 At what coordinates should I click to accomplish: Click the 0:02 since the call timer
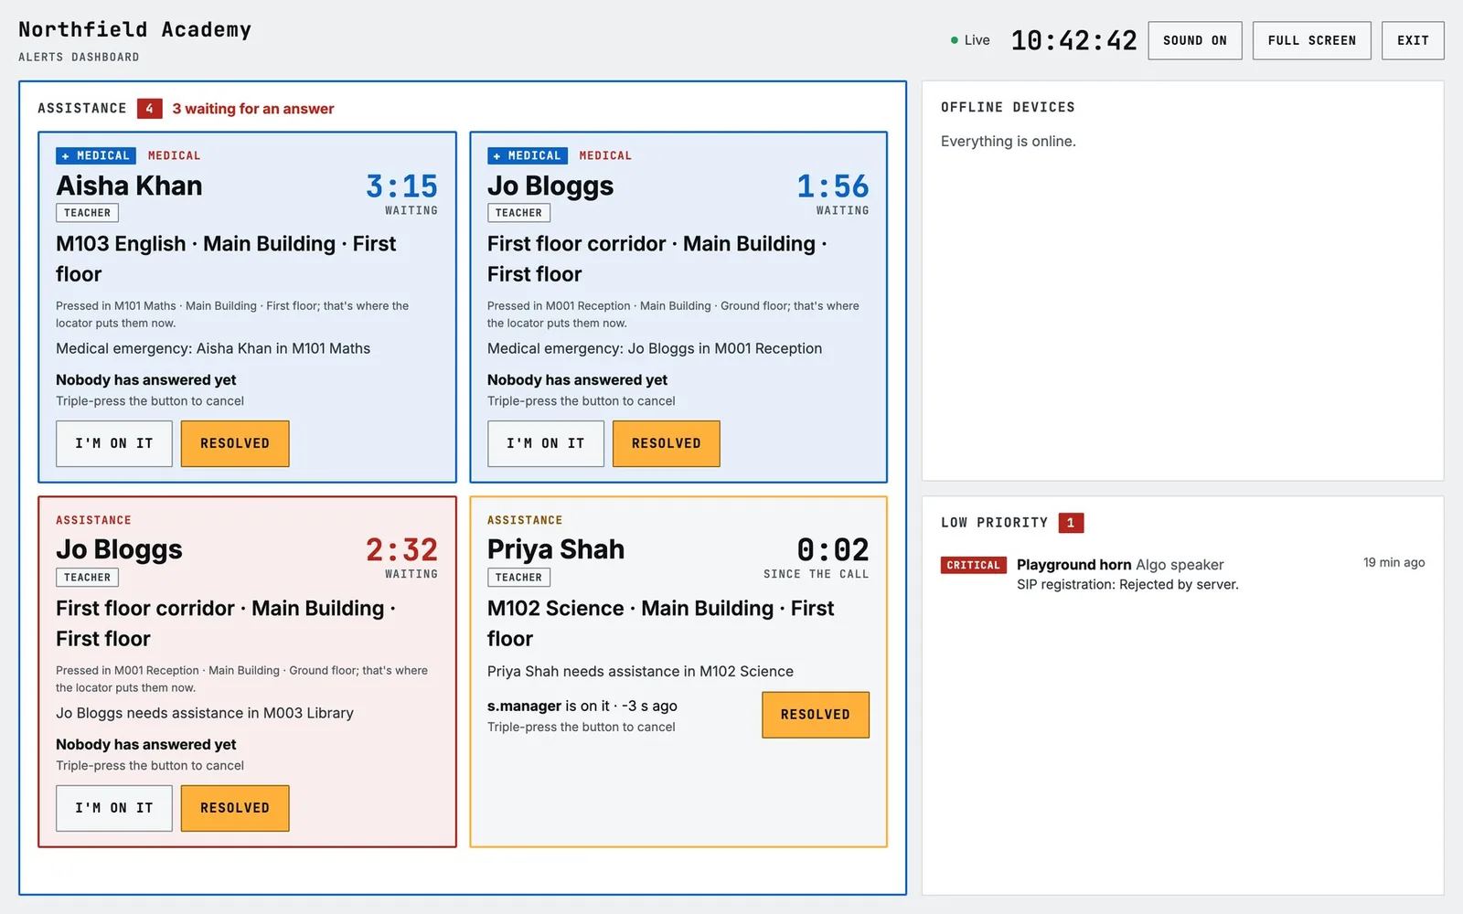833,550
